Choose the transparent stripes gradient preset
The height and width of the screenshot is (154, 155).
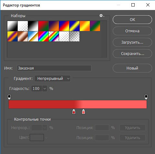pos(64,36)
